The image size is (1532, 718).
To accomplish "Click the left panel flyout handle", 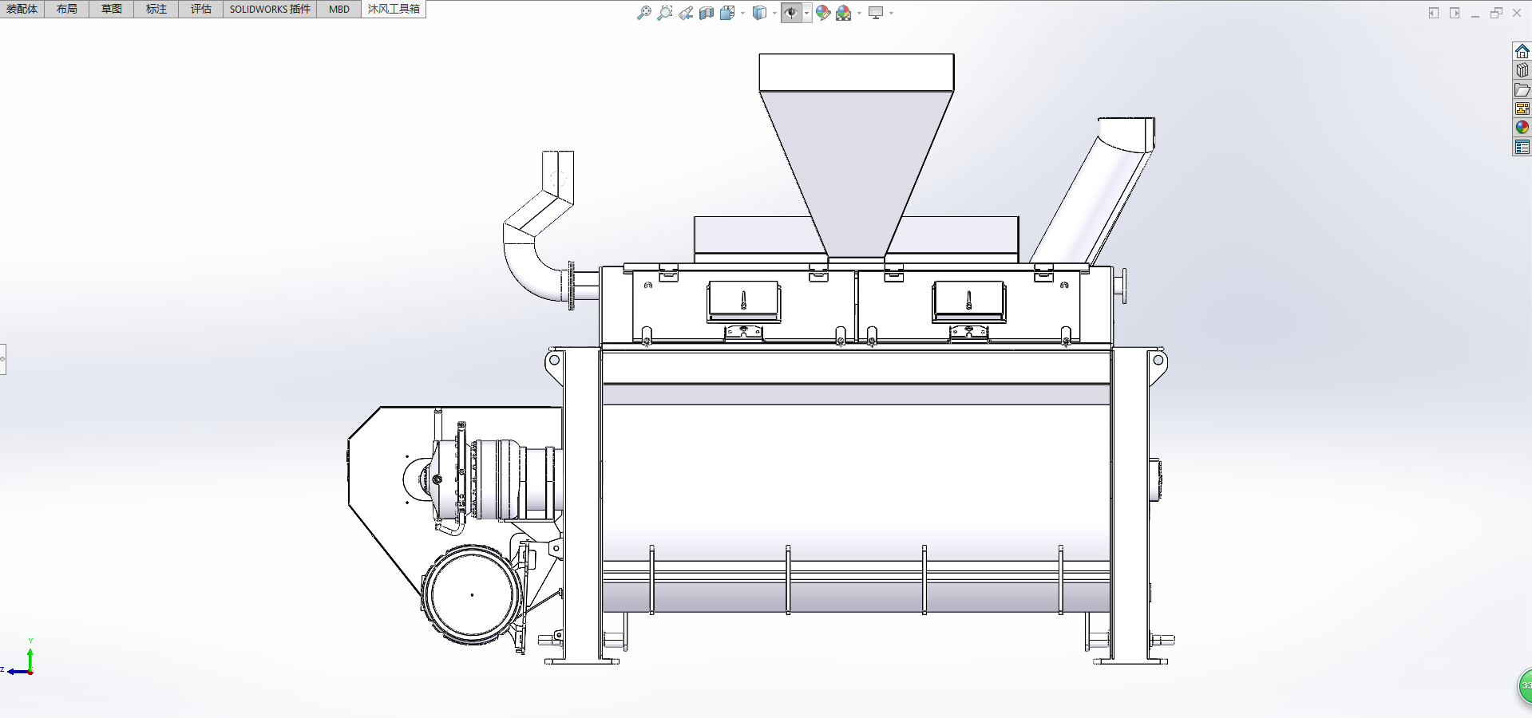I will point(2,359).
